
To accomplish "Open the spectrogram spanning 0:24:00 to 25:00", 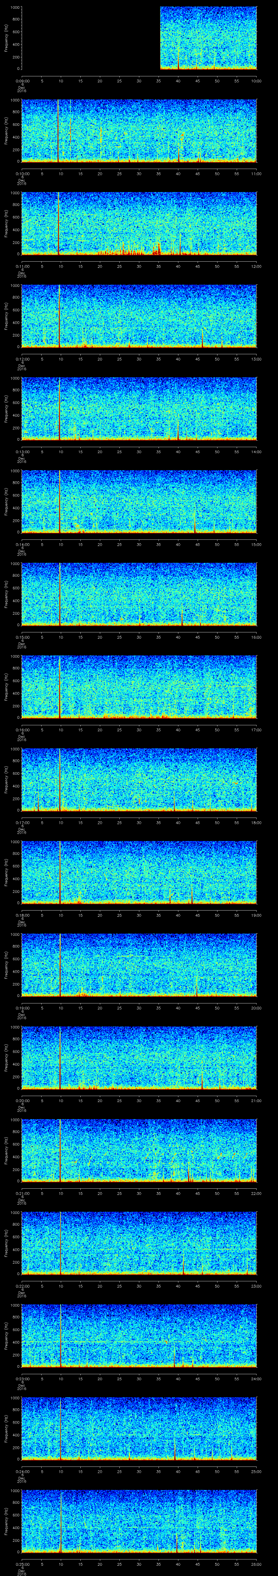I will (x=139, y=1429).
